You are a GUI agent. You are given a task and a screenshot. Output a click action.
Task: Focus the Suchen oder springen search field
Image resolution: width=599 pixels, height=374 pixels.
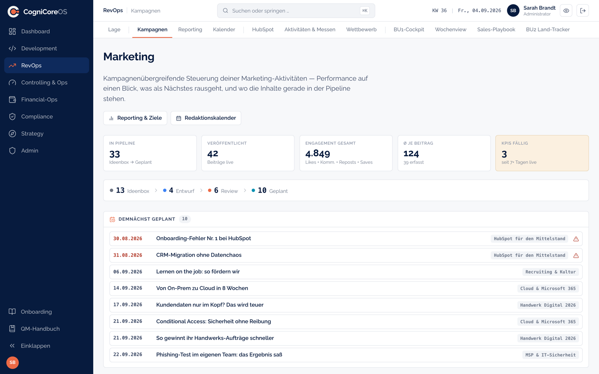296,10
